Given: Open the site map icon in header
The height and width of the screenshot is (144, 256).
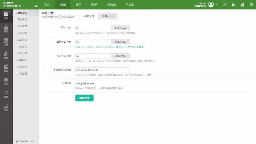Looking at the screenshot, I should (x=225, y=4).
